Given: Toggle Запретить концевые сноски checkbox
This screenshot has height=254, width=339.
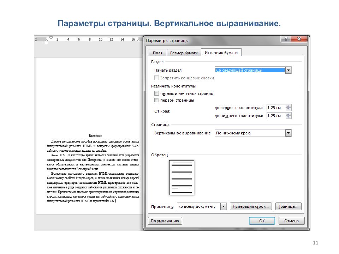Looking at the screenshot, I should [156, 78].
